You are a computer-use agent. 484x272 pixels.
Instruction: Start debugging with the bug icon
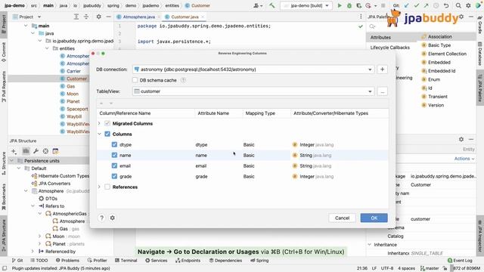click(349, 5)
